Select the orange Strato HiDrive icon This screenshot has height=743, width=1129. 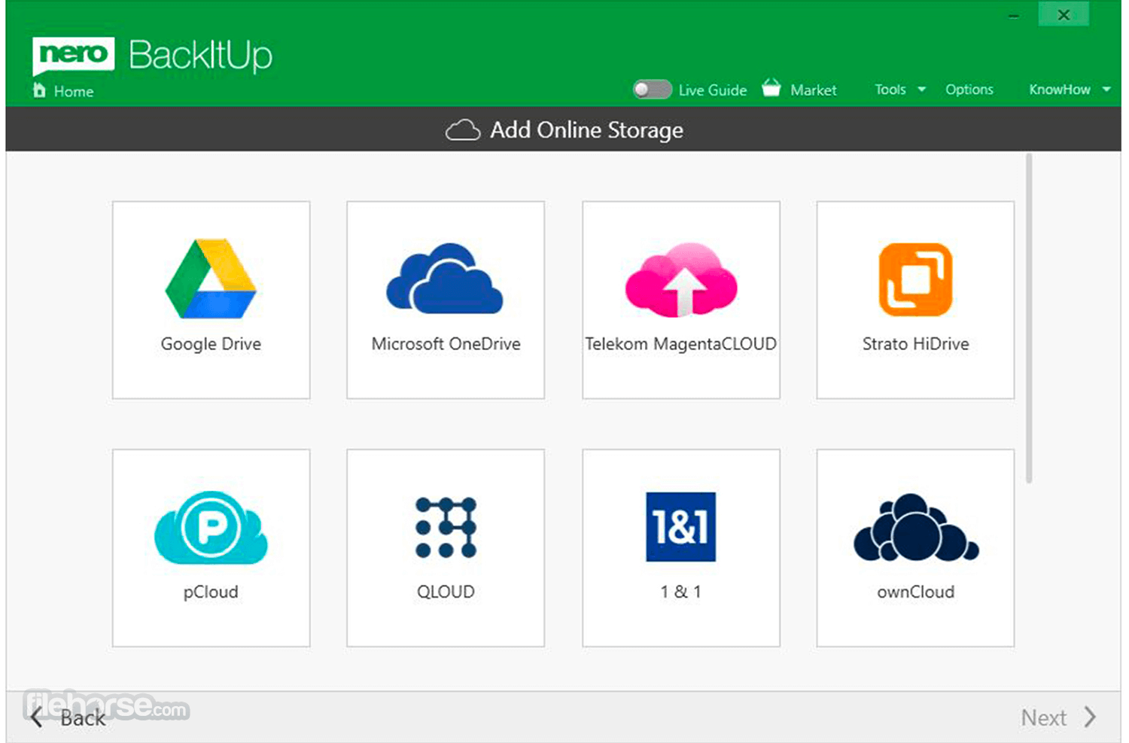coord(915,279)
